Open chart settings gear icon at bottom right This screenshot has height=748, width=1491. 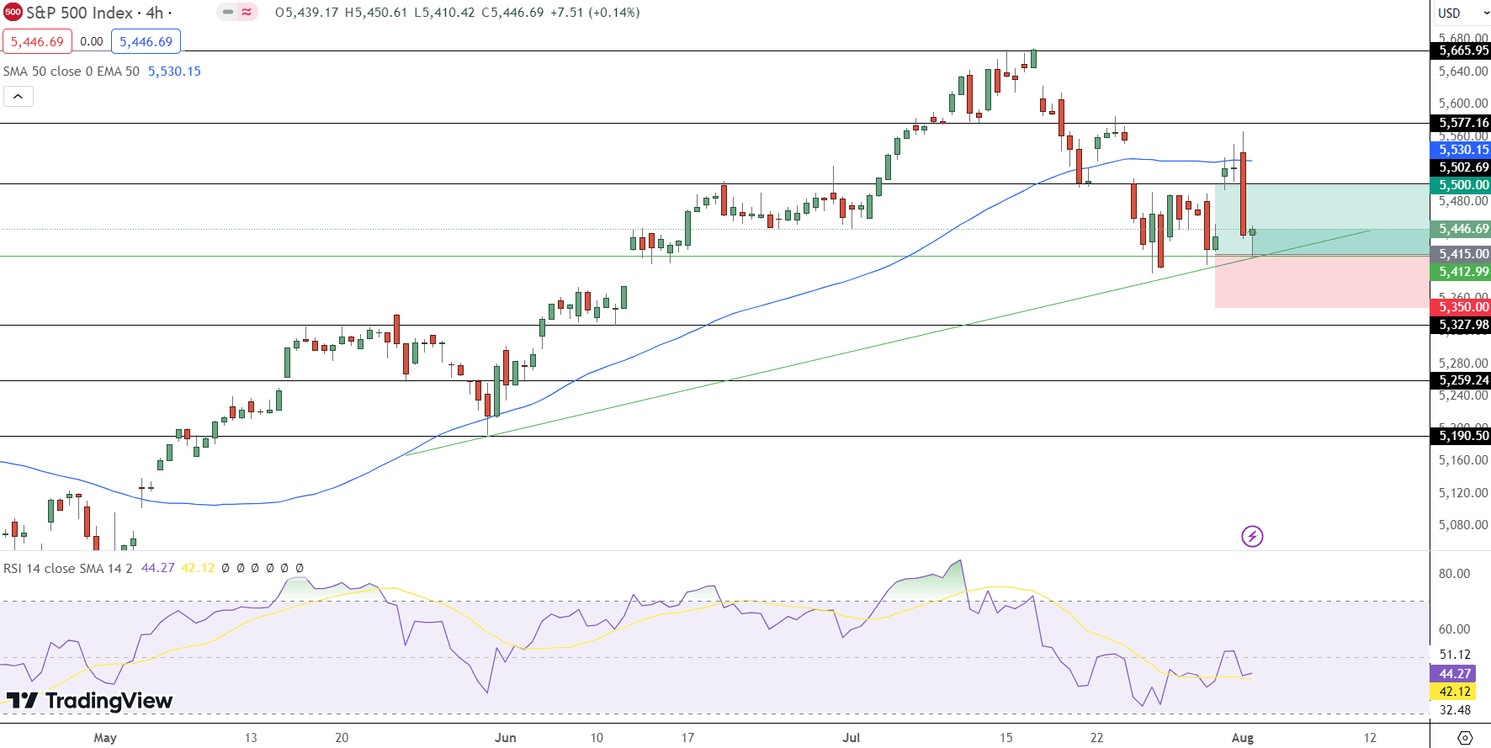(x=1465, y=738)
